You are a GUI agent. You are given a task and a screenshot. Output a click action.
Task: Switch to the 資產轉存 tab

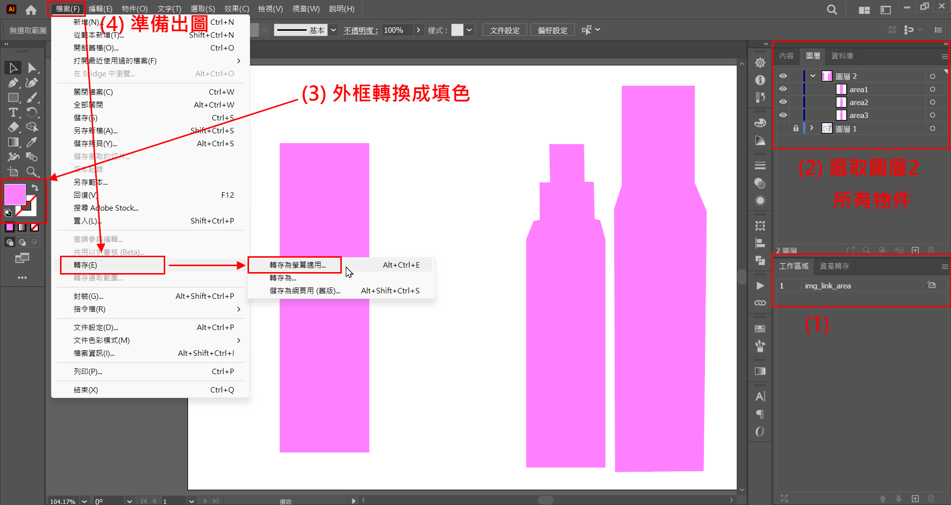pyautogui.click(x=834, y=266)
